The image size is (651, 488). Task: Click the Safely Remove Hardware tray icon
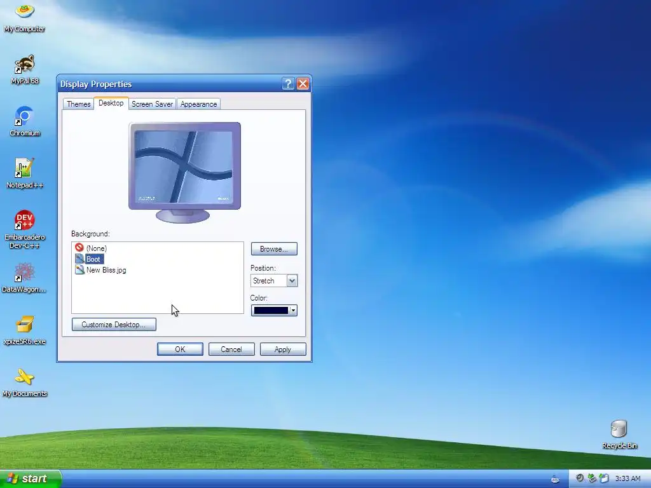click(592, 478)
